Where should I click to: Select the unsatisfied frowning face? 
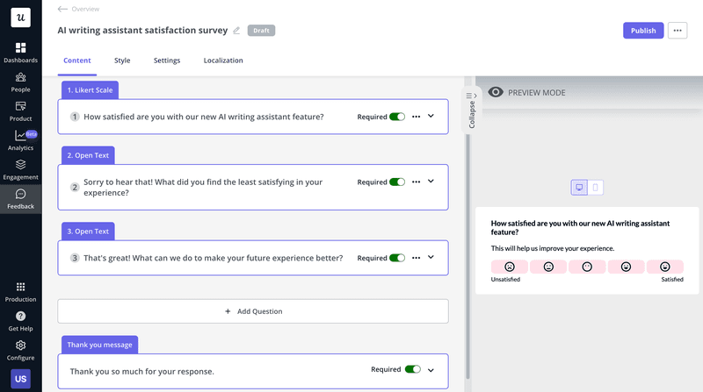tap(510, 267)
